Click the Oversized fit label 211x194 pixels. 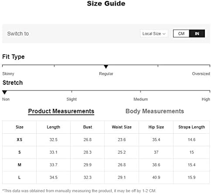click(201, 74)
